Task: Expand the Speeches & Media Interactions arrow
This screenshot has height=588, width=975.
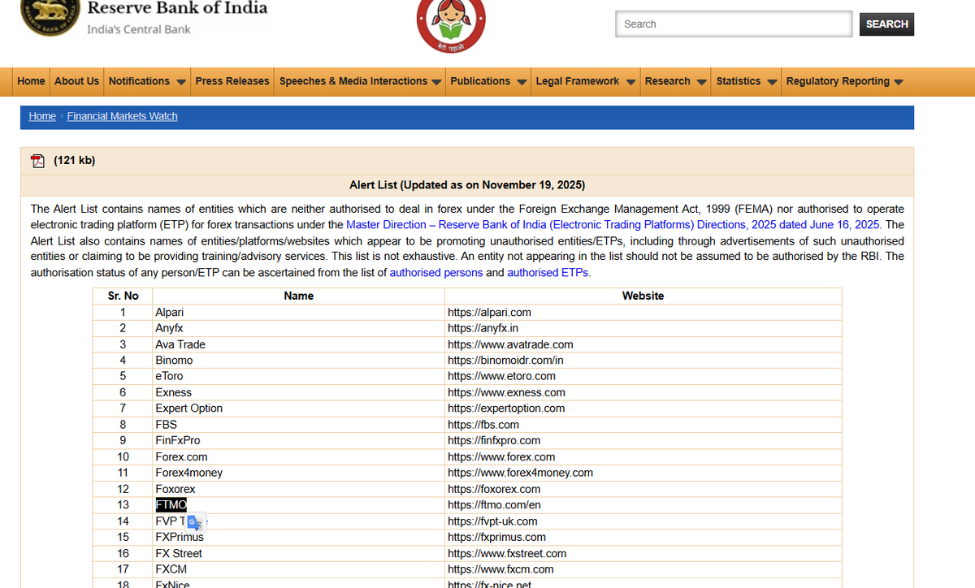Action: coord(437,82)
